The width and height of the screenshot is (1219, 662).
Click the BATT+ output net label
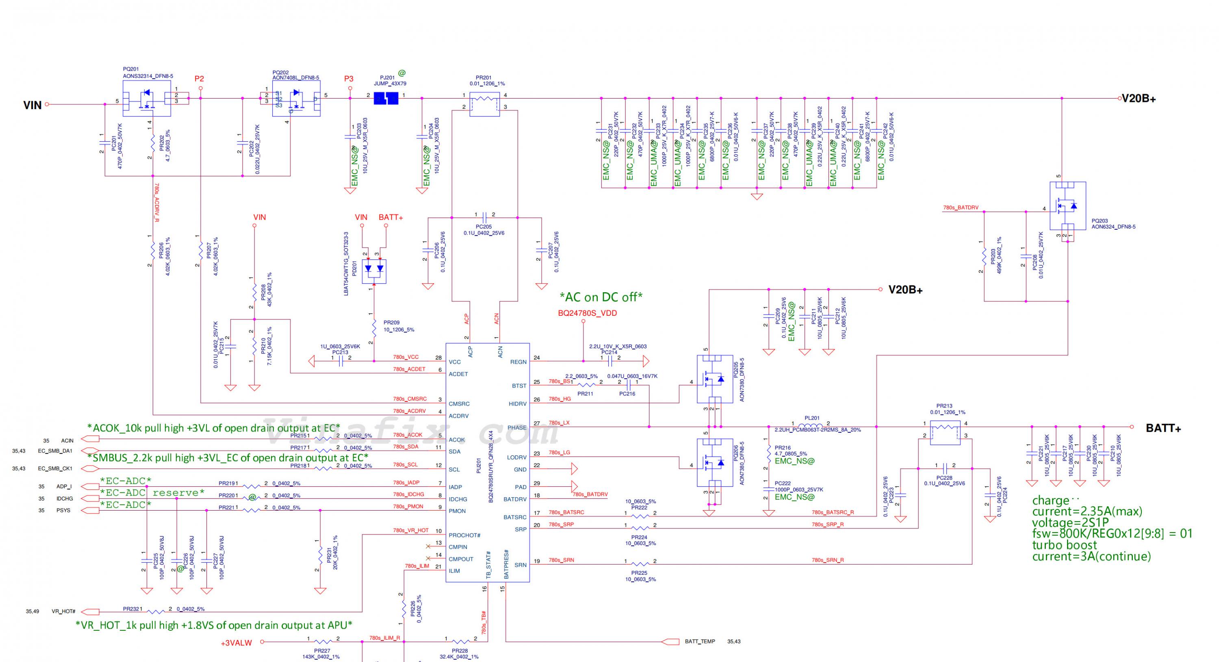tap(1163, 428)
